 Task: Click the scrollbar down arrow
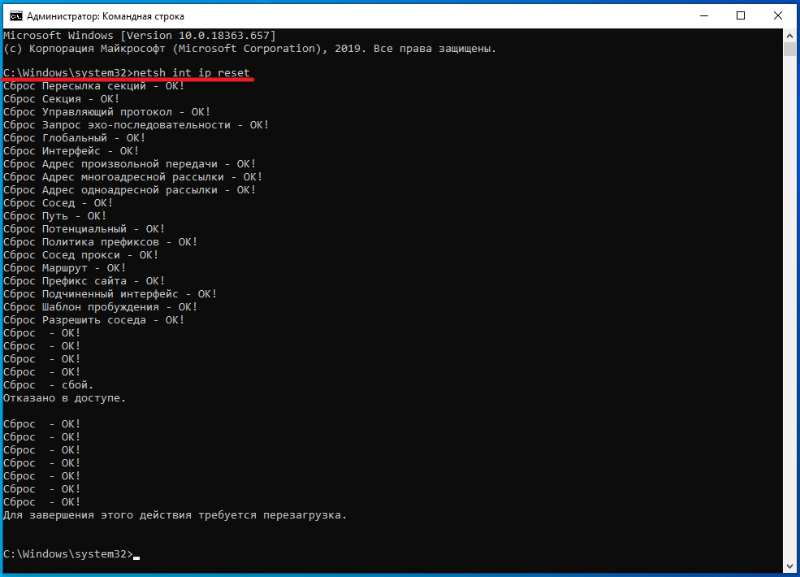(x=789, y=566)
